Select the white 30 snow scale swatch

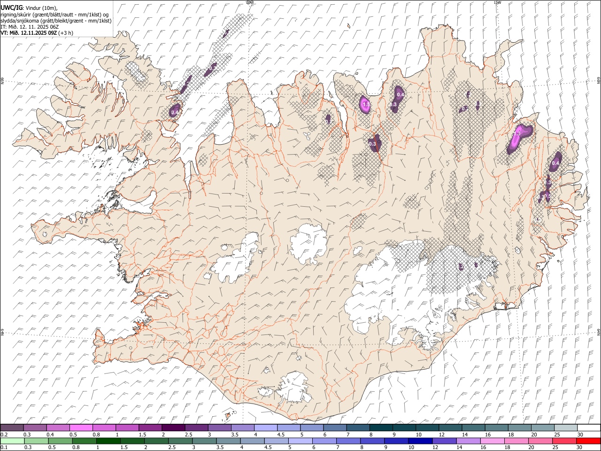(x=589, y=428)
